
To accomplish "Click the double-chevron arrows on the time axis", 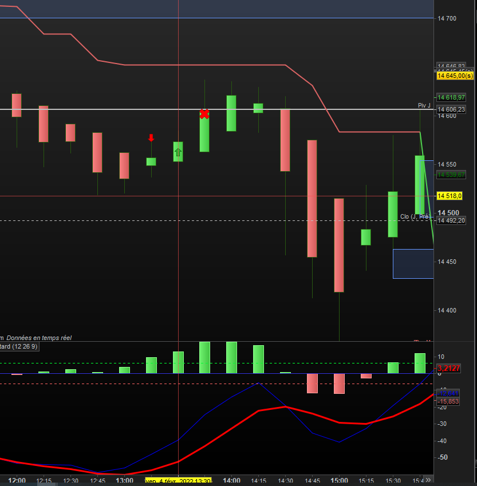I will 428,480.
